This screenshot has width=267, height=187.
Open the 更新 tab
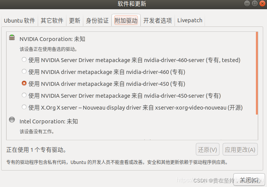[x=75, y=20]
